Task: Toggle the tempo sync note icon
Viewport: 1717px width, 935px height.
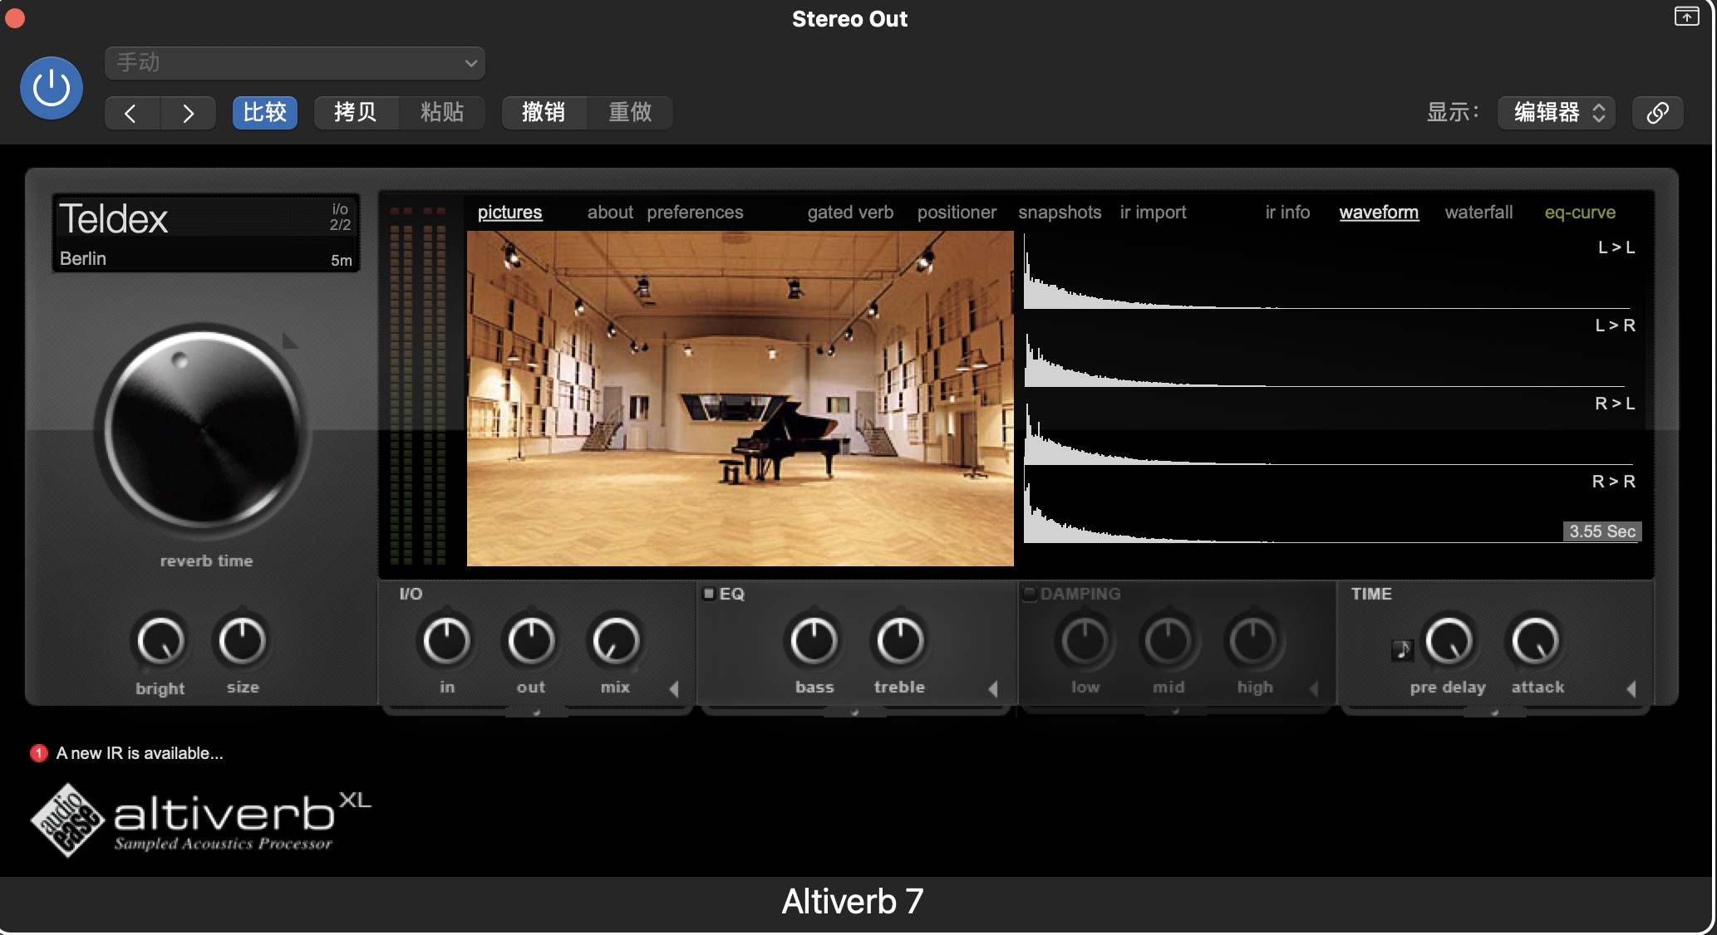Action: (x=1402, y=649)
